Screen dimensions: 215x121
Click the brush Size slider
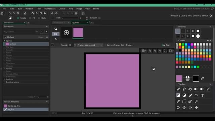click(70, 18)
